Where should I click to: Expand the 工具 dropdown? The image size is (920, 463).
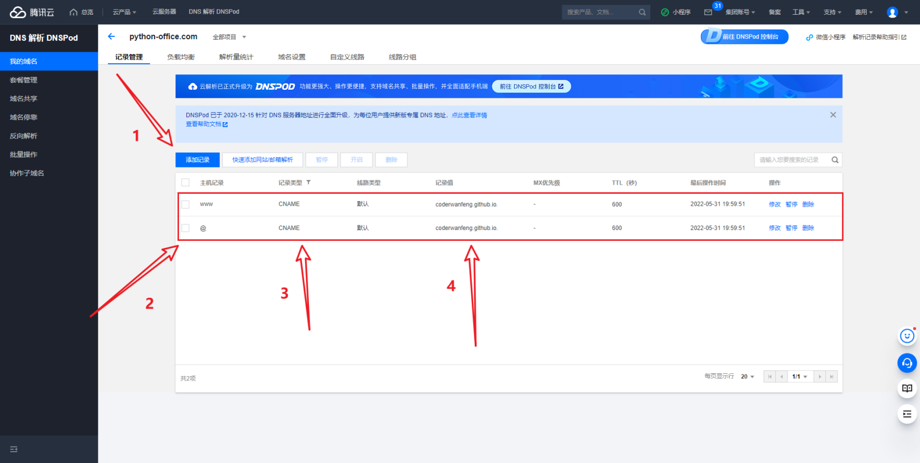801,12
